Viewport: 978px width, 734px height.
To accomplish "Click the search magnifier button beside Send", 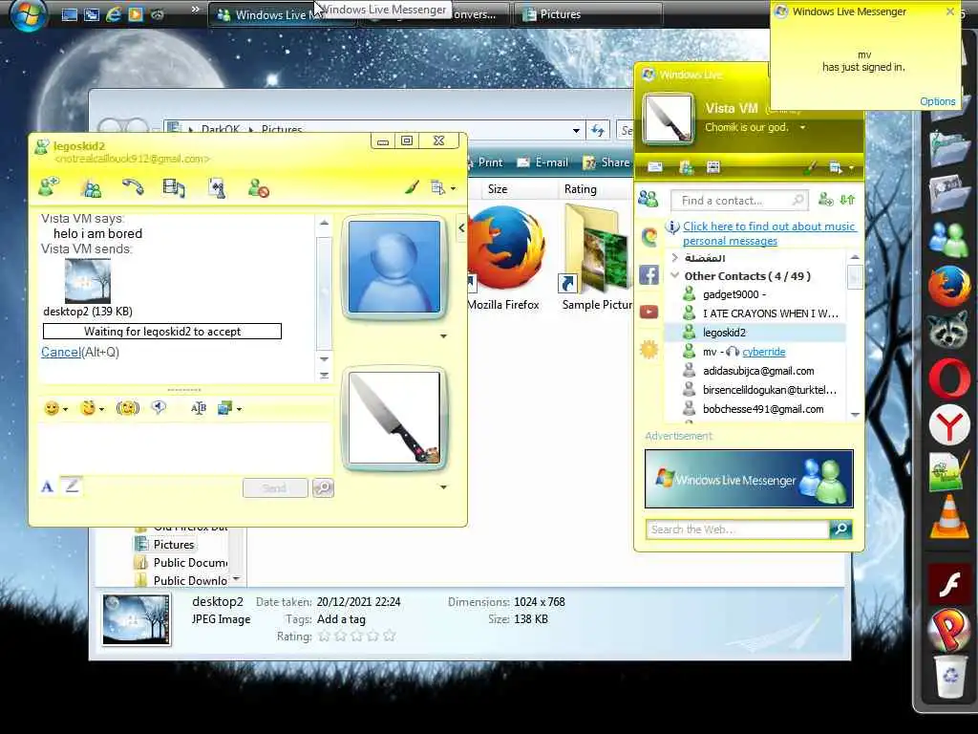I will coord(323,488).
